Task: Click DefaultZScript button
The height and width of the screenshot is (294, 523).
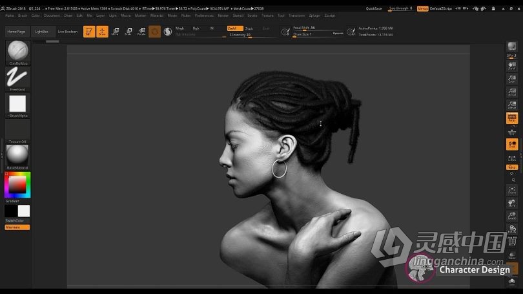Action: point(441,8)
